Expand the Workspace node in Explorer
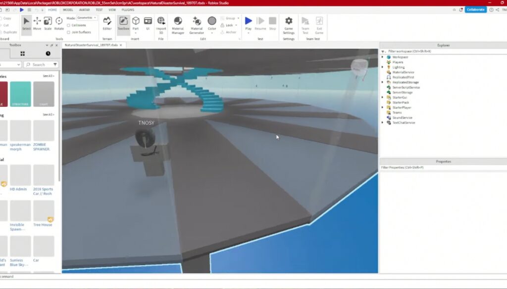Viewport: 507px width, 289px height. pos(383,57)
